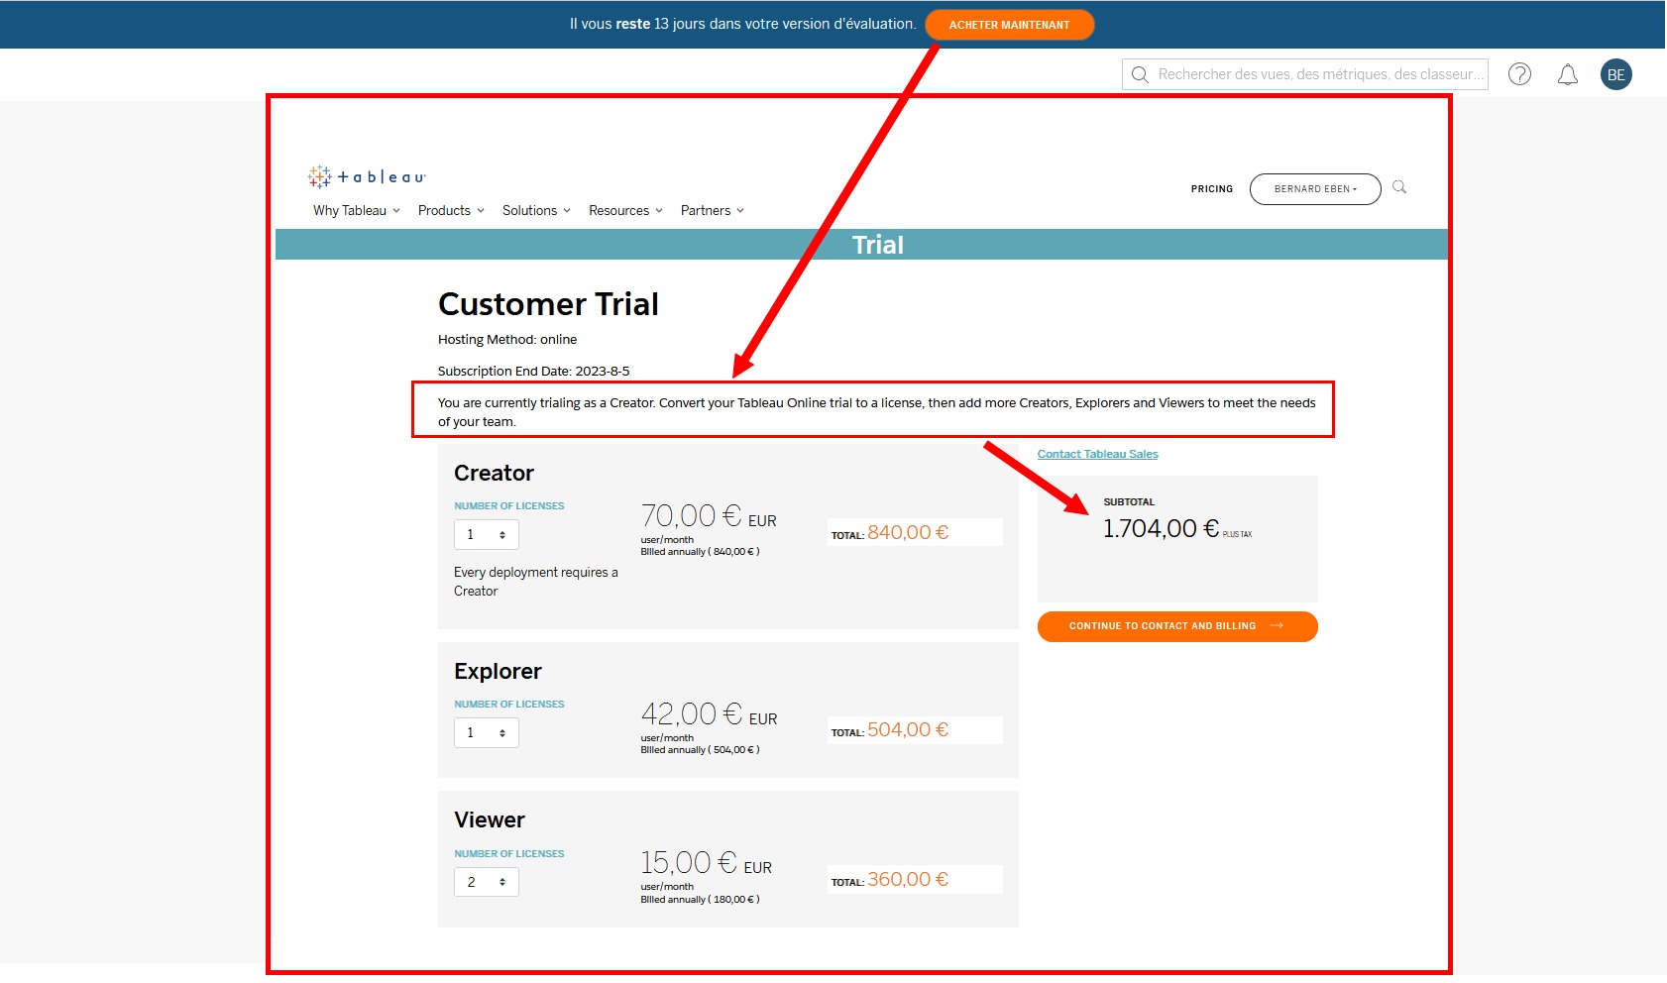1667x983 pixels.
Task: Click the Tableau site search magnifier icon
Action: pyautogui.click(x=1399, y=187)
